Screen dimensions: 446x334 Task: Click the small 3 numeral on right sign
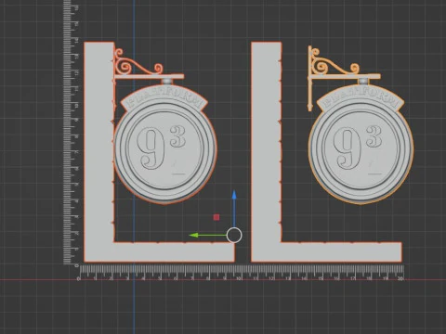point(374,136)
